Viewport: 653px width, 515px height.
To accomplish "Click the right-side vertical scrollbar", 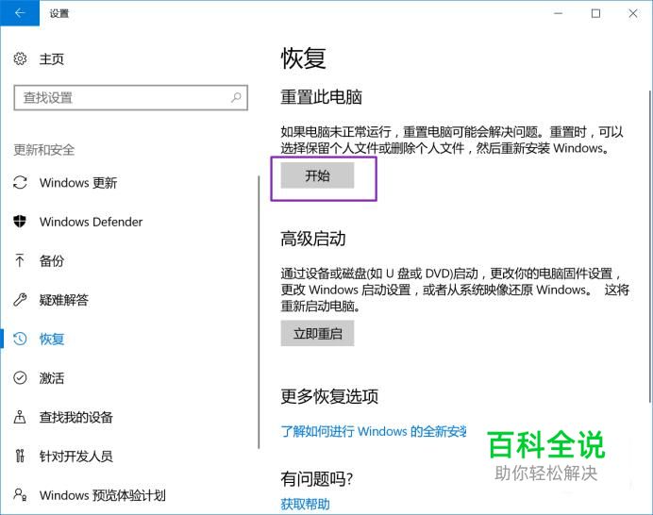I will click(x=649, y=245).
